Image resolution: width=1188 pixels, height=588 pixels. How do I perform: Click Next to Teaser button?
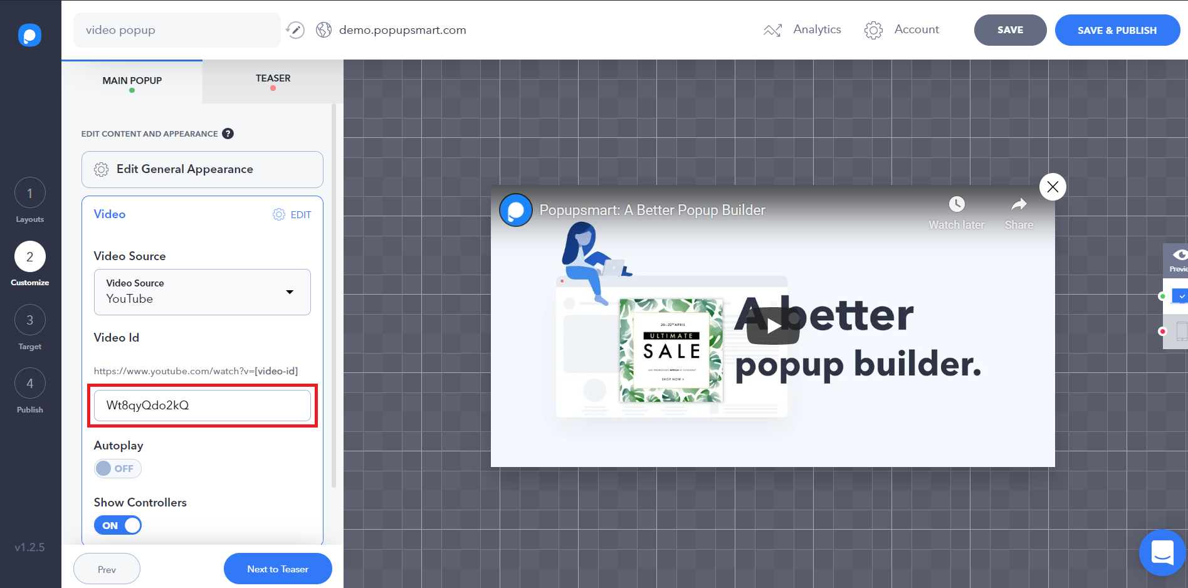[278, 569]
